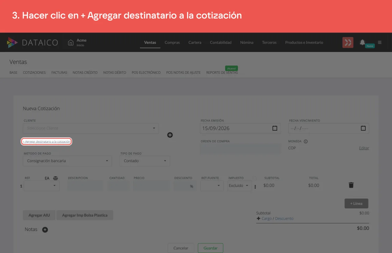The height and width of the screenshot is (253, 392).
Task: Click Cancelar button
Action: [181, 248]
